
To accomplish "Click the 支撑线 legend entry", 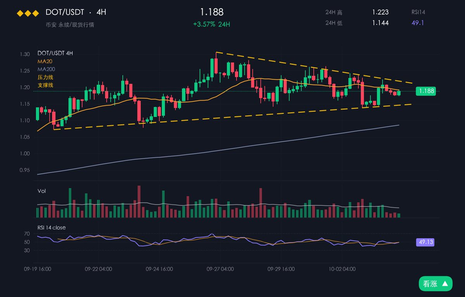I will coord(45,85).
